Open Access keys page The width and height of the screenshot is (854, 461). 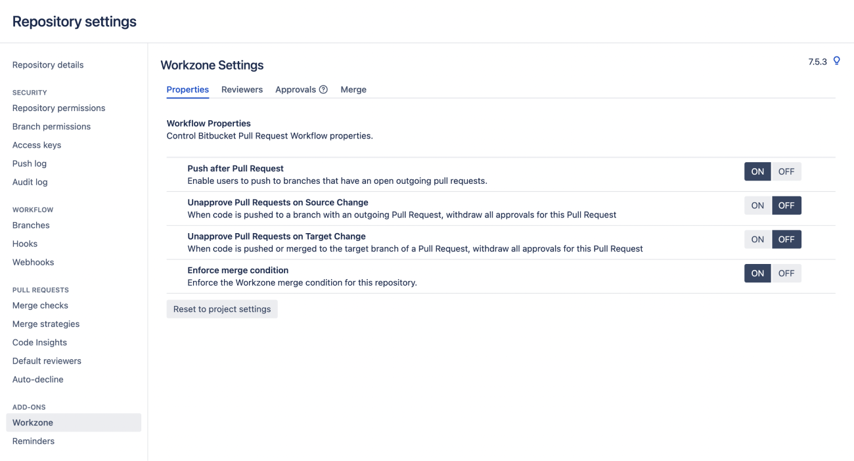coord(37,145)
